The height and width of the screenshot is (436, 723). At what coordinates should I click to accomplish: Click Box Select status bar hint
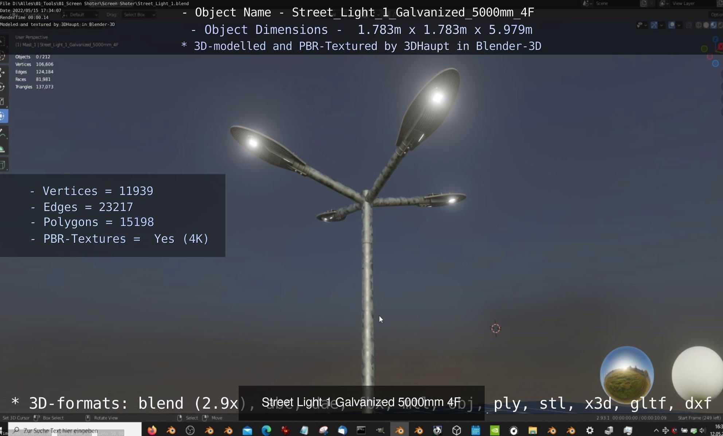53,418
